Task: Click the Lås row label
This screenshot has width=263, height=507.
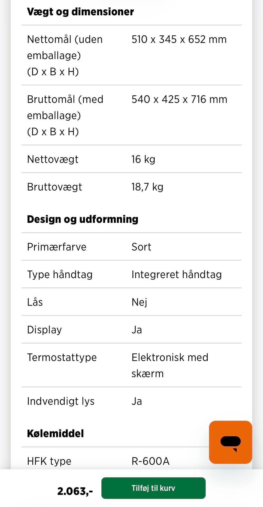Action: point(35,302)
